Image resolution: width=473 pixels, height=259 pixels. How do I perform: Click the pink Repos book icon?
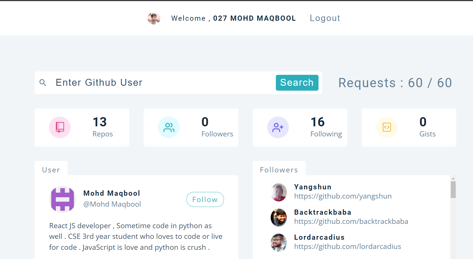pyautogui.click(x=60, y=127)
